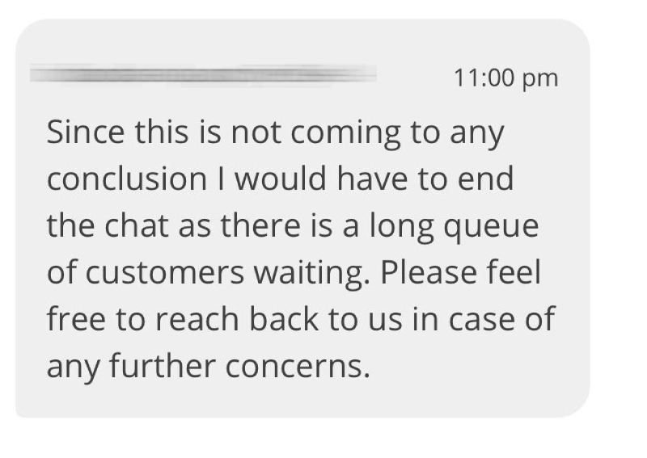This screenshot has width=647, height=458.
Task: Select the word 'queue' in the message
Action: click(x=491, y=228)
